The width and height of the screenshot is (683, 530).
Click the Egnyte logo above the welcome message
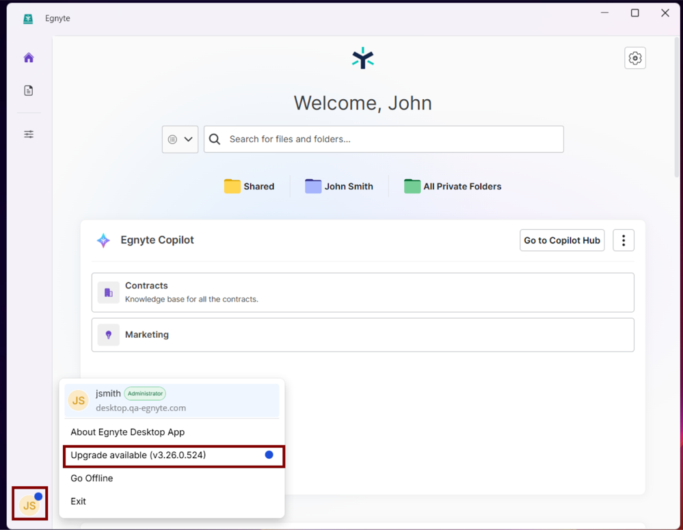click(x=363, y=58)
